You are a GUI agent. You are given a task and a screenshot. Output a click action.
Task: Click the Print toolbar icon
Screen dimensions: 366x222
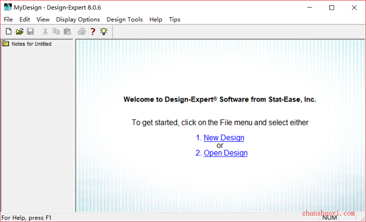[x=81, y=31]
